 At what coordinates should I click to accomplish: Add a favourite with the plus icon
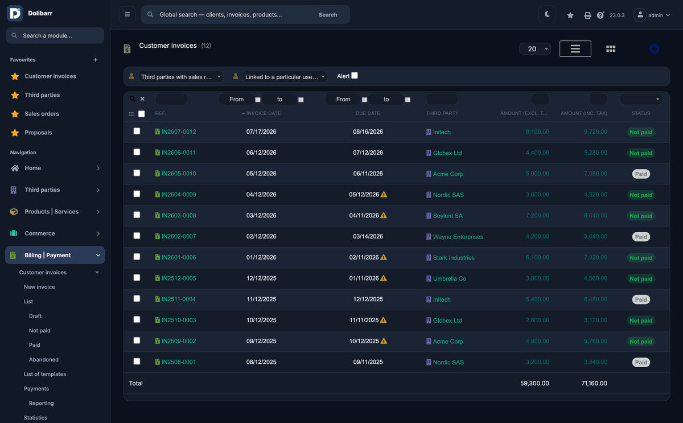tap(96, 60)
